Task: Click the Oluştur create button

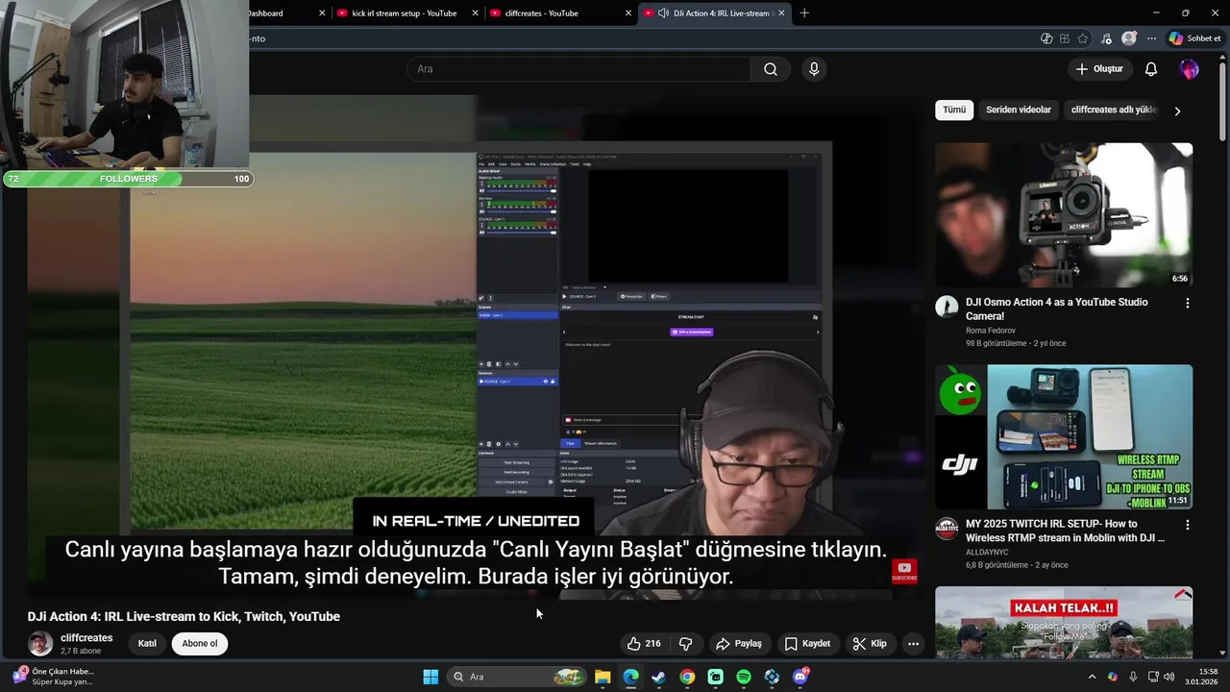Action: point(1099,69)
